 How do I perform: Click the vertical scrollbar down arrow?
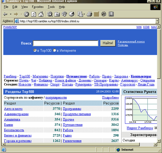coord(159,141)
